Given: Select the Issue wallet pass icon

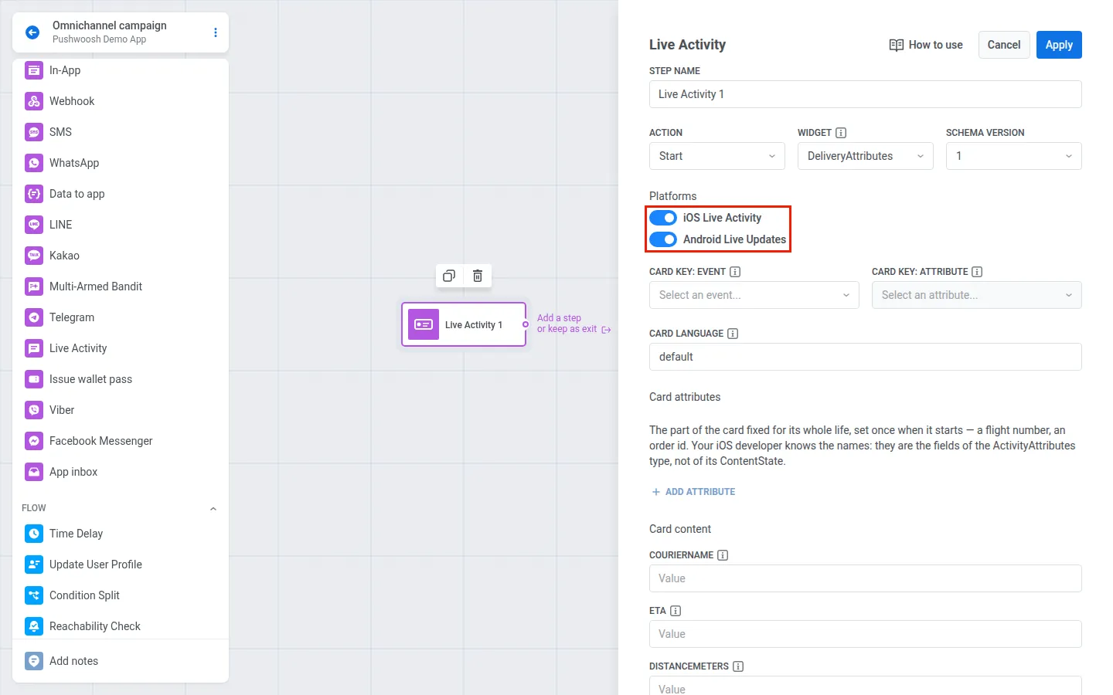Looking at the screenshot, I should pos(34,379).
